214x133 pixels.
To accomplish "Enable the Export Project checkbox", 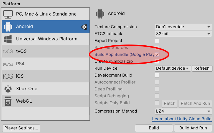I will [x=157, y=41].
